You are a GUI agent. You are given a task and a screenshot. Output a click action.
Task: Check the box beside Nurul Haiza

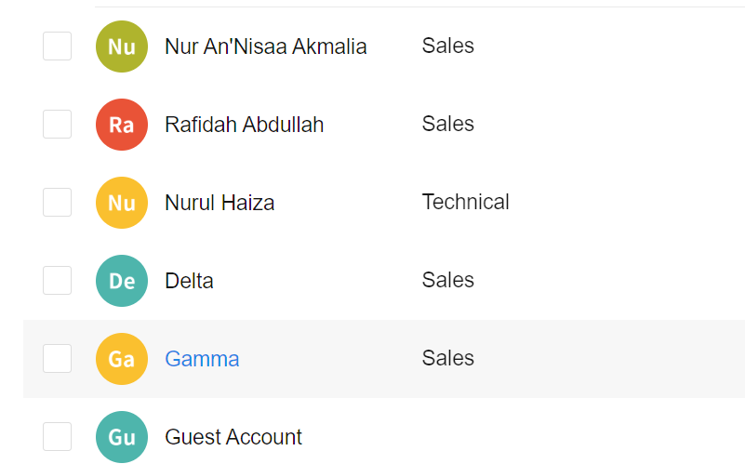tap(58, 203)
